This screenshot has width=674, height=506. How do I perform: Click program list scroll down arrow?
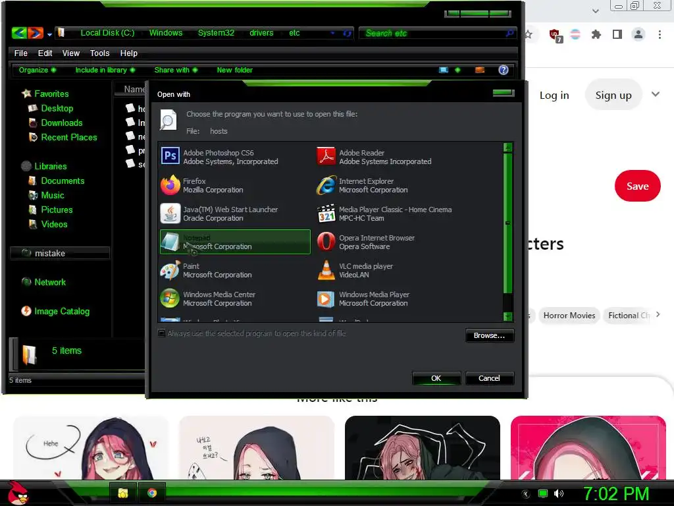pos(507,317)
